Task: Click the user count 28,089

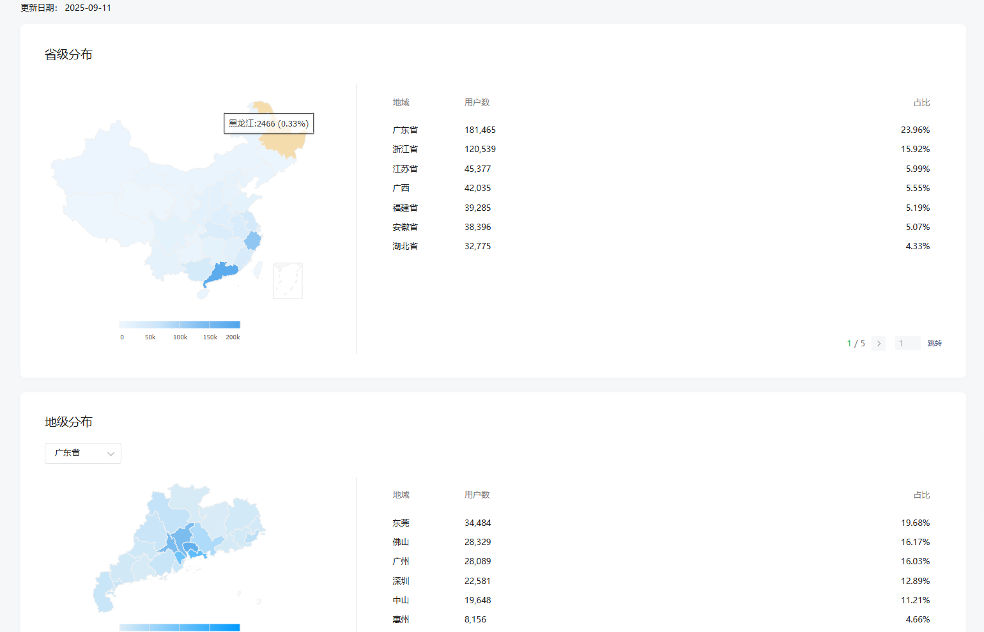Action: 478,561
